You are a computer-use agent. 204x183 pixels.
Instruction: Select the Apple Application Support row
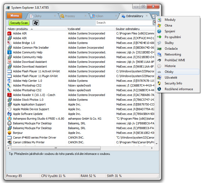point(81,104)
